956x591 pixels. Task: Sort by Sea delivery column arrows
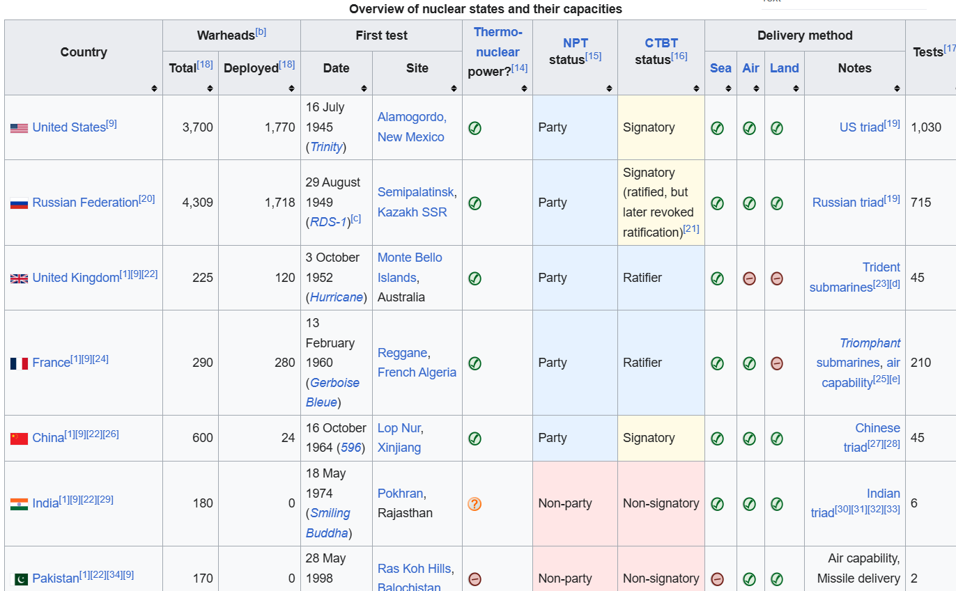[x=728, y=88]
